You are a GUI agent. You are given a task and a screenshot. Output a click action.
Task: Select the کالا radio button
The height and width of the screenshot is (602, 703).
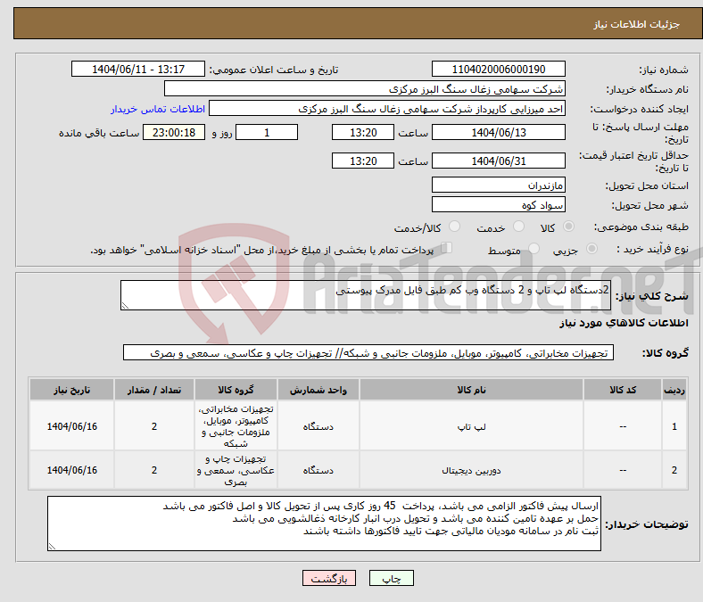568,227
